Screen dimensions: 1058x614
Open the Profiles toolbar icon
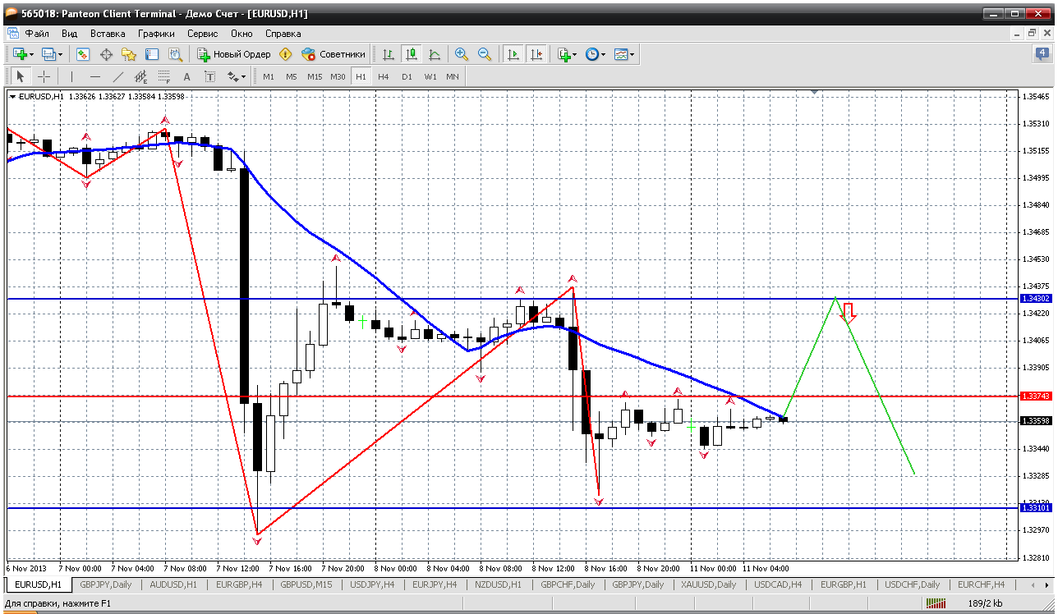pos(48,54)
